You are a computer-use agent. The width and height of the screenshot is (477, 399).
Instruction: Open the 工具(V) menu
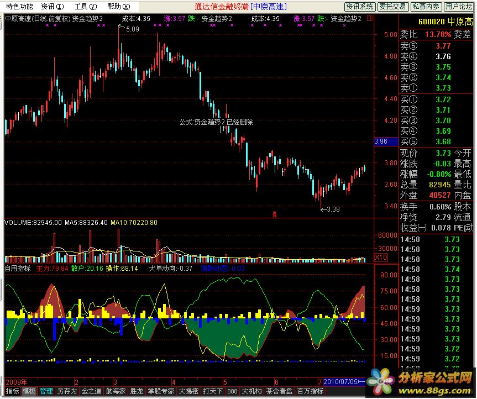pos(86,7)
